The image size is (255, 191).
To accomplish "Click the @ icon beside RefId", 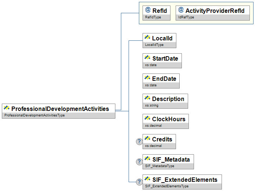I will (x=148, y=10).
